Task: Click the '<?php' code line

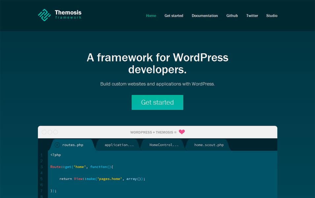Action: pyautogui.click(x=56, y=155)
